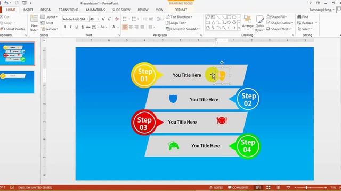Open Text Direction dropdown
This screenshot has height=191, width=341.
click(179, 17)
